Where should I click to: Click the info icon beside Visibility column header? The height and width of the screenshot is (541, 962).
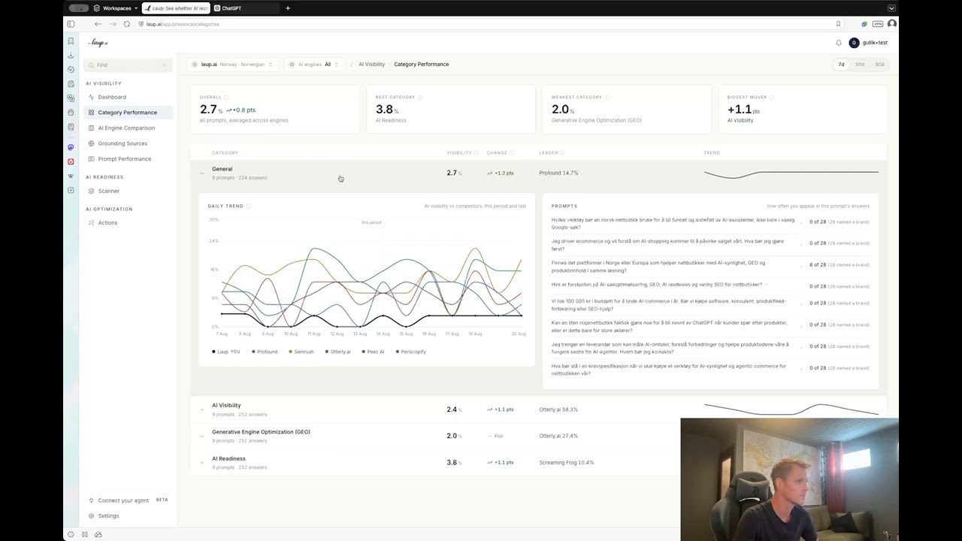(477, 153)
